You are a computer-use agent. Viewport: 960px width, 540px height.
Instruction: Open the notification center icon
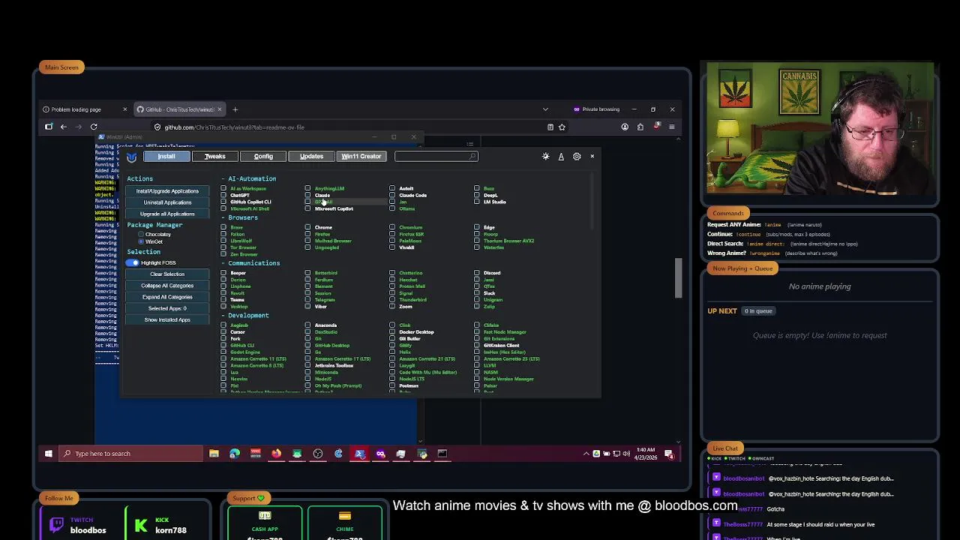[669, 453]
